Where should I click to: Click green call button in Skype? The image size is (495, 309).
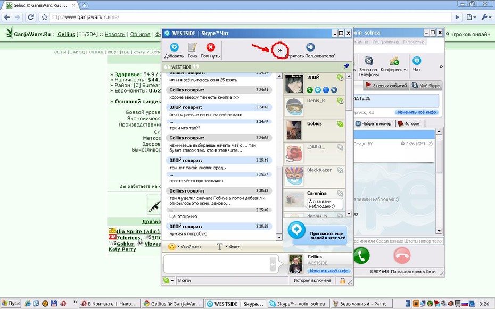362,256
